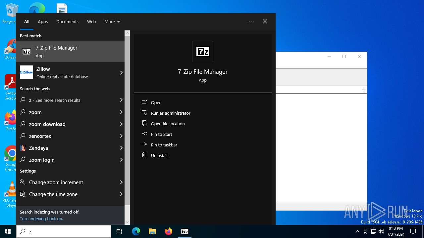Show hidden system tray icons

point(357,231)
